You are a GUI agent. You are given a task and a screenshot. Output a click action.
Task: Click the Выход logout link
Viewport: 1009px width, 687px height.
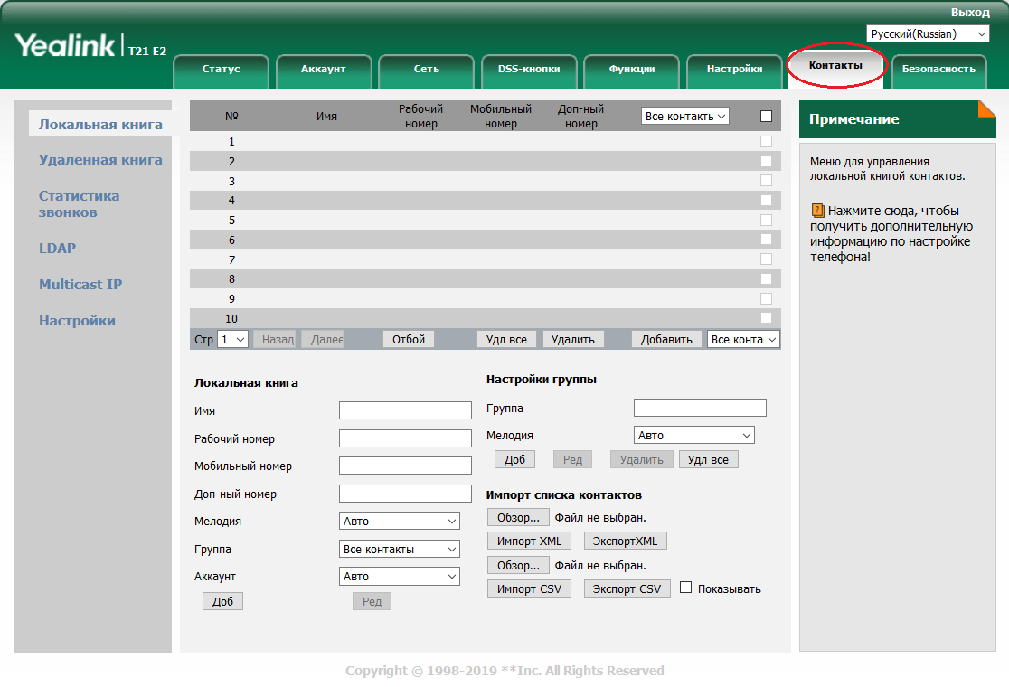969,12
